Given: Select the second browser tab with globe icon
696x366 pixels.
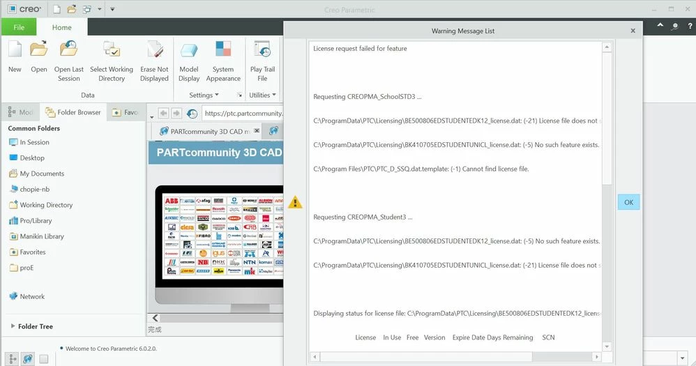Looking at the screenshot, I should pyautogui.click(x=273, y=131).
